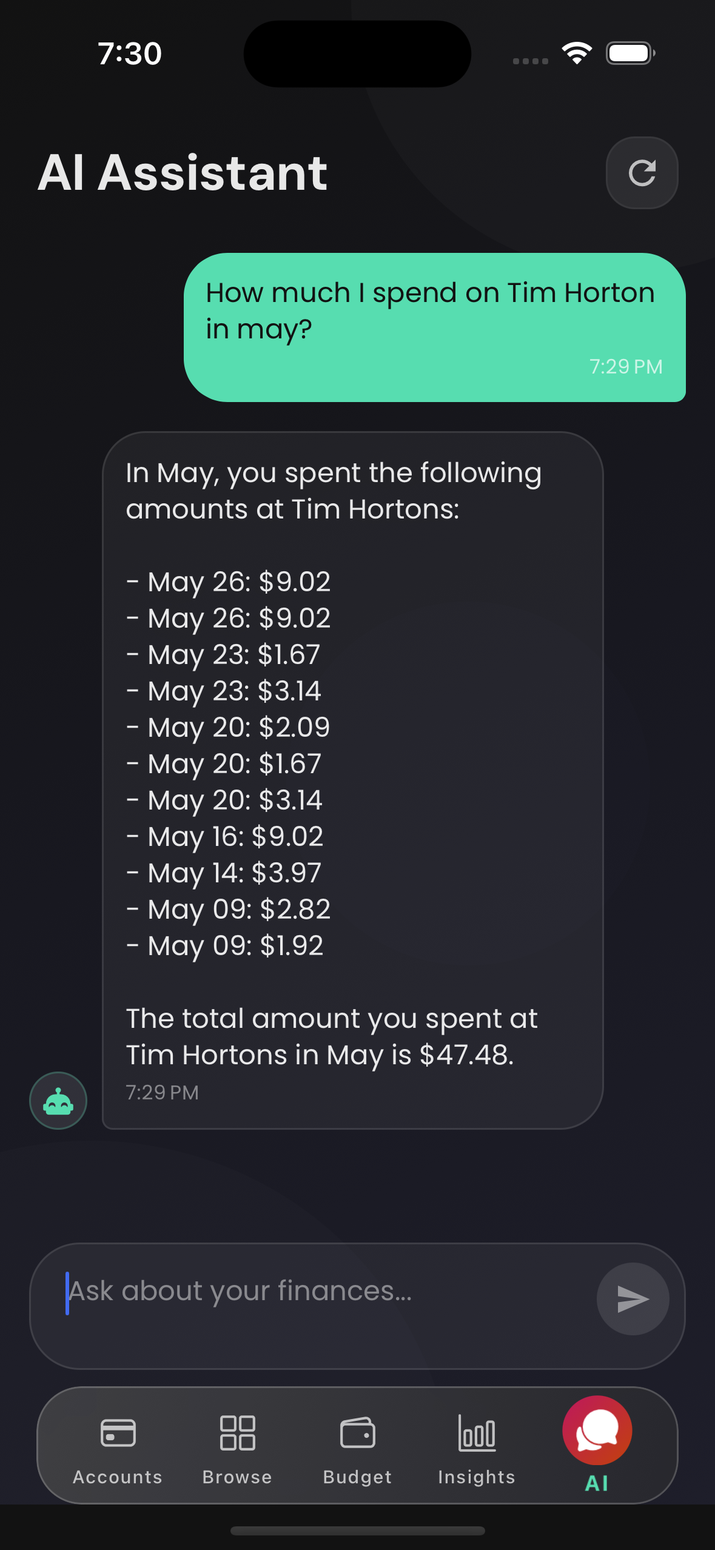
Task: Tap the 7:30 clock in status bar
Action: (x=130, y=53)
